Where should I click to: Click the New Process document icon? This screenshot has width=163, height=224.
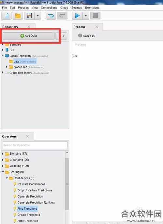(x=6, y=16)
